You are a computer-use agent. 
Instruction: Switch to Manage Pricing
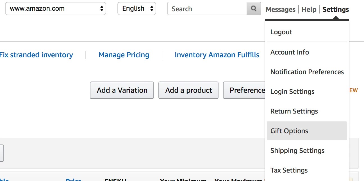(124, 55)
